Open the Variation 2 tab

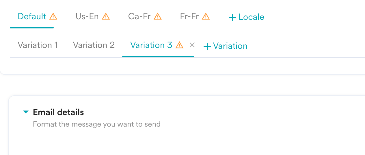click(94, 45)
